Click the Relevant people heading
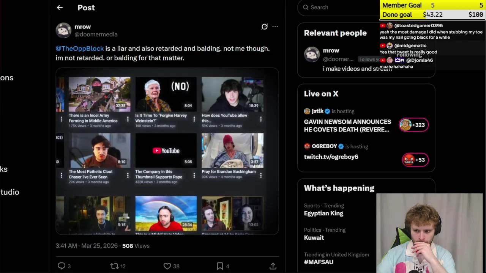 (335, 33)
